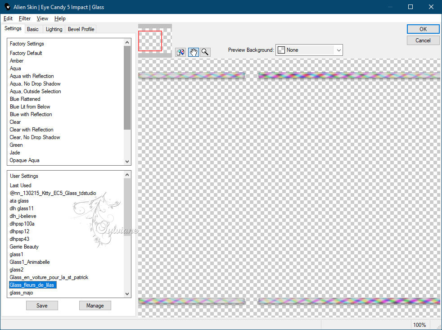
Task: Select the Clear preset
Action: pyautogui.click(x=15, y=122)
